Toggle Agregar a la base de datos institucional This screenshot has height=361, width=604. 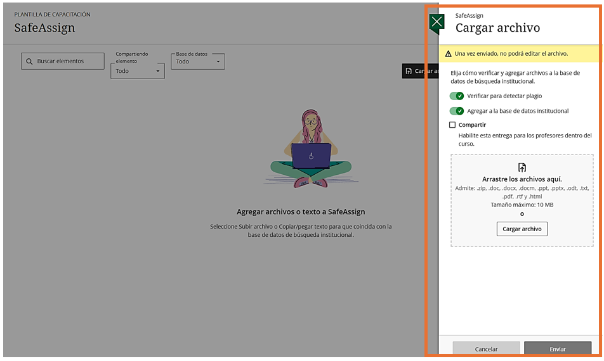tap(457, 111)
